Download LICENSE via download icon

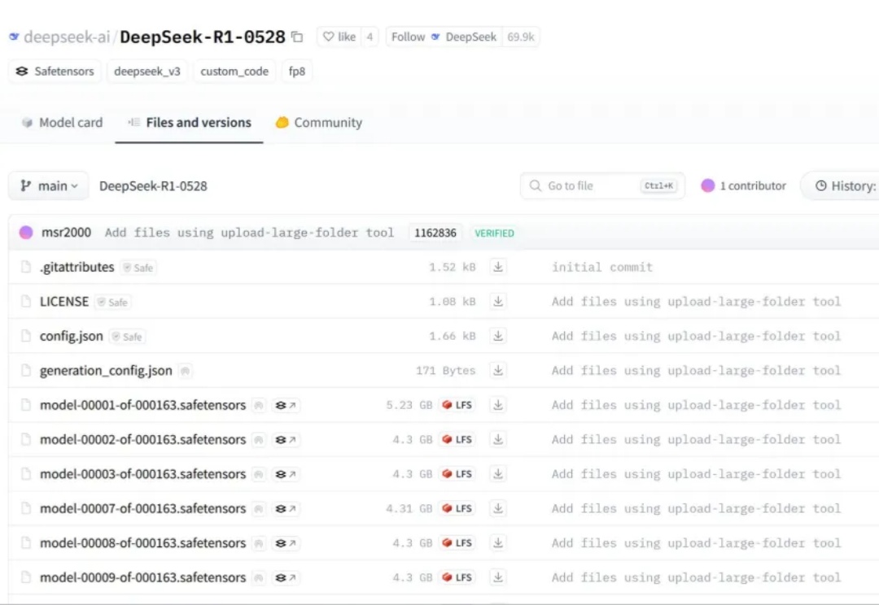[498, 302]
